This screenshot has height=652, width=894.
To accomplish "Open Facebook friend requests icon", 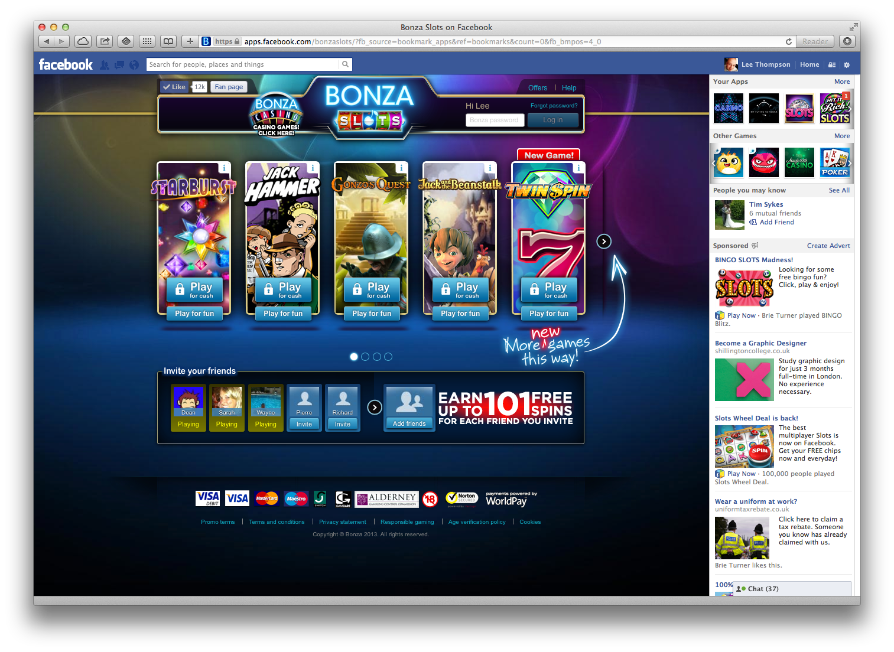I will click(x=105, y=64).
